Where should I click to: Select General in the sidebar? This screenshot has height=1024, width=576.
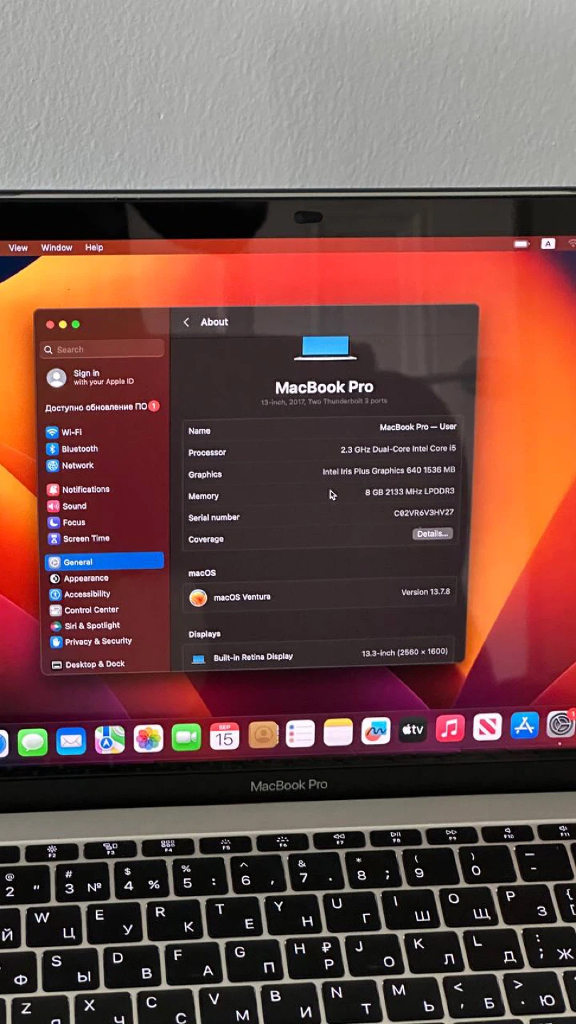[104, 562]
